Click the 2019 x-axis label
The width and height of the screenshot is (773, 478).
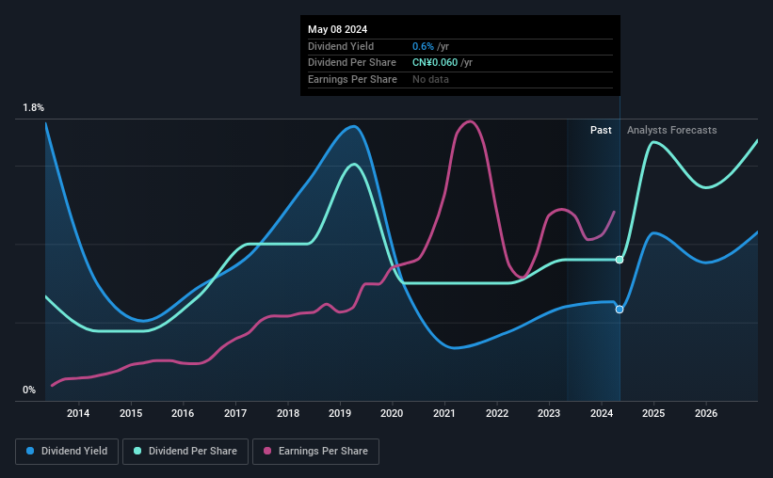340,413
